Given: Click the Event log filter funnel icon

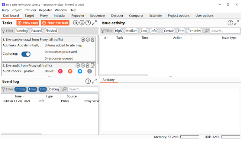Looking at the screenshot, I should coord(3,89).
